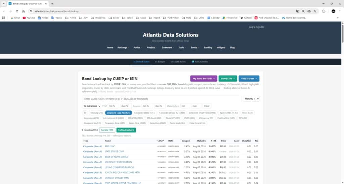The height and width of the screenshot is (184, 344).
Task: Expand the Tools nav menu
Action: (x=182, y=48)
